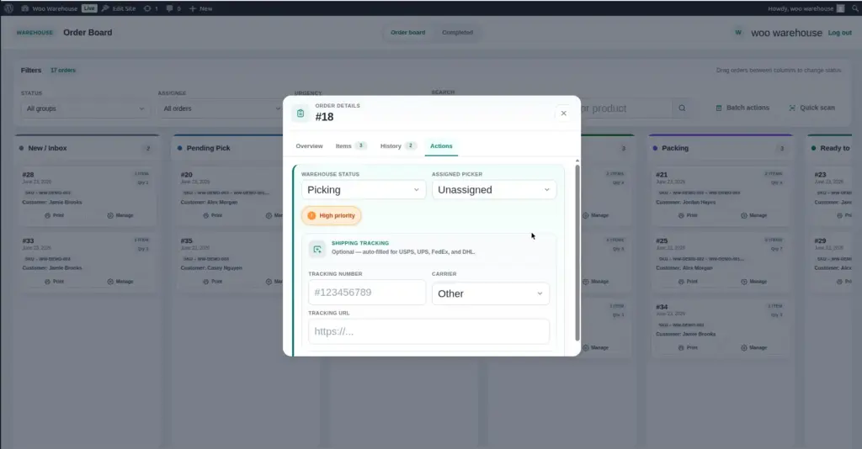Select the Actions tab
The width and height of the screenshot is (862, 449).
(441, 146)
